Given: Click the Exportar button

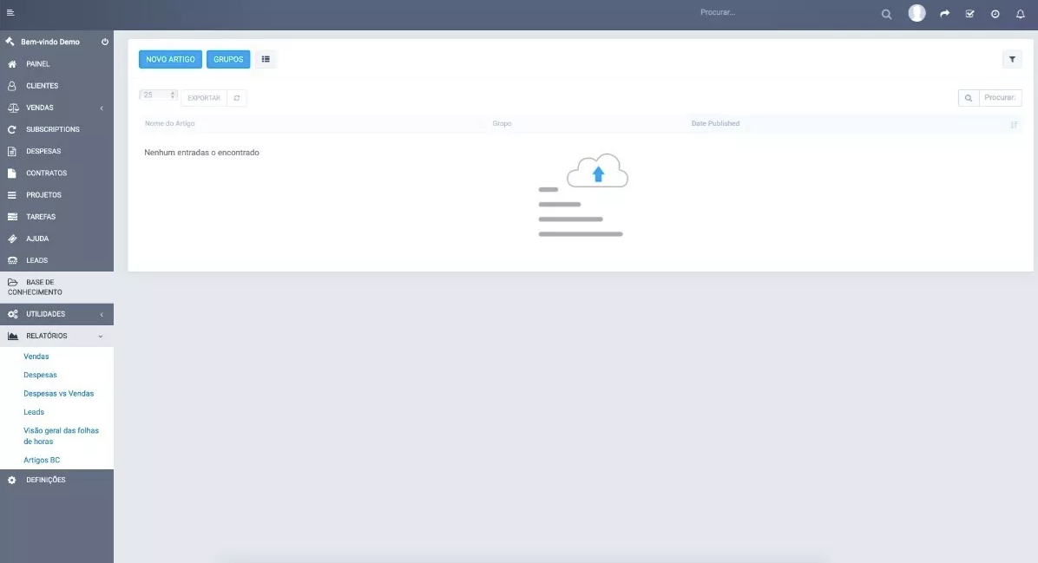Looking at the screenshot, I should pos(204,97).
